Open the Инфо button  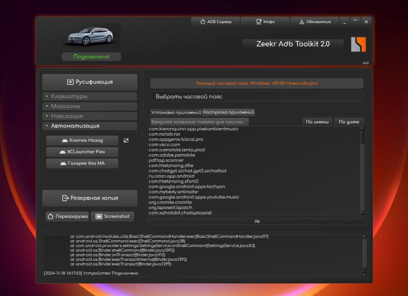click(x=265, y=22)
